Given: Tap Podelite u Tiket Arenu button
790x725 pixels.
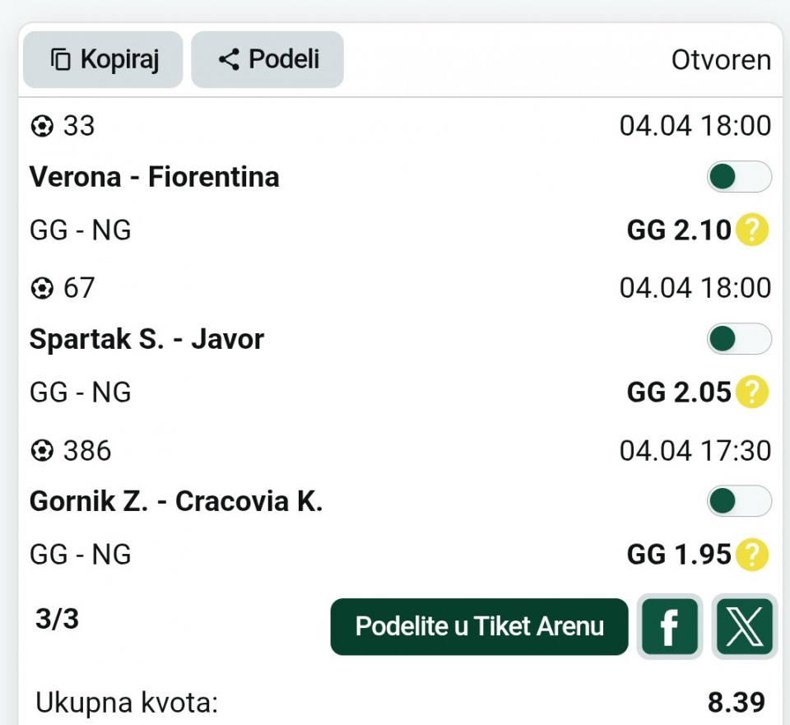Looking at the screenshot, I should 479,626.
